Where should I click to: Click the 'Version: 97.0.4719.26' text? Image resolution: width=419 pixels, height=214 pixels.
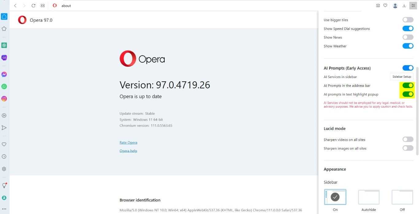point(165,85)
